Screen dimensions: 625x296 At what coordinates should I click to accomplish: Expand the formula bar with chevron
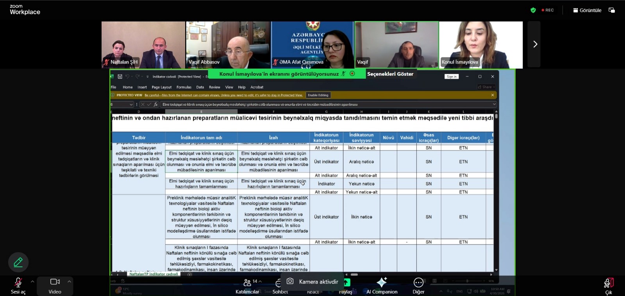pyautogui.click(x=494, y=105)
